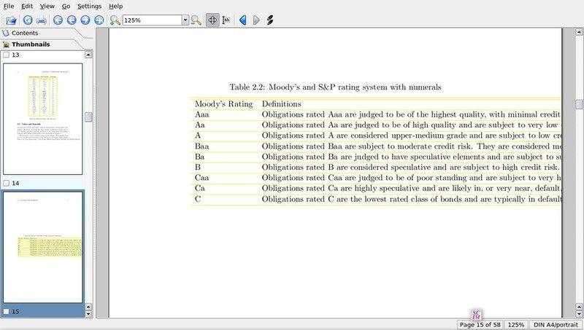The height and width of the screenshot is (330, 584).
Task: Click the Table 2.2 caption text
Action: click(335, 87)
